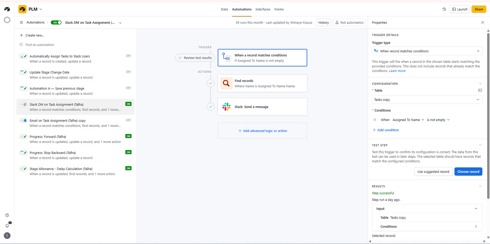Click the hamburger menu next to Automations
Screen dimensions: 490x244
click(21, 22)
